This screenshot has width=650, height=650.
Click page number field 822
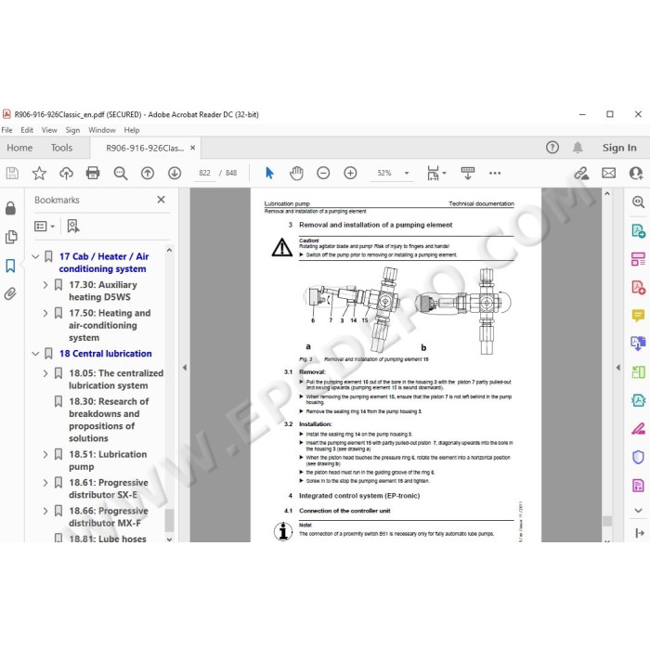point(204,173)
